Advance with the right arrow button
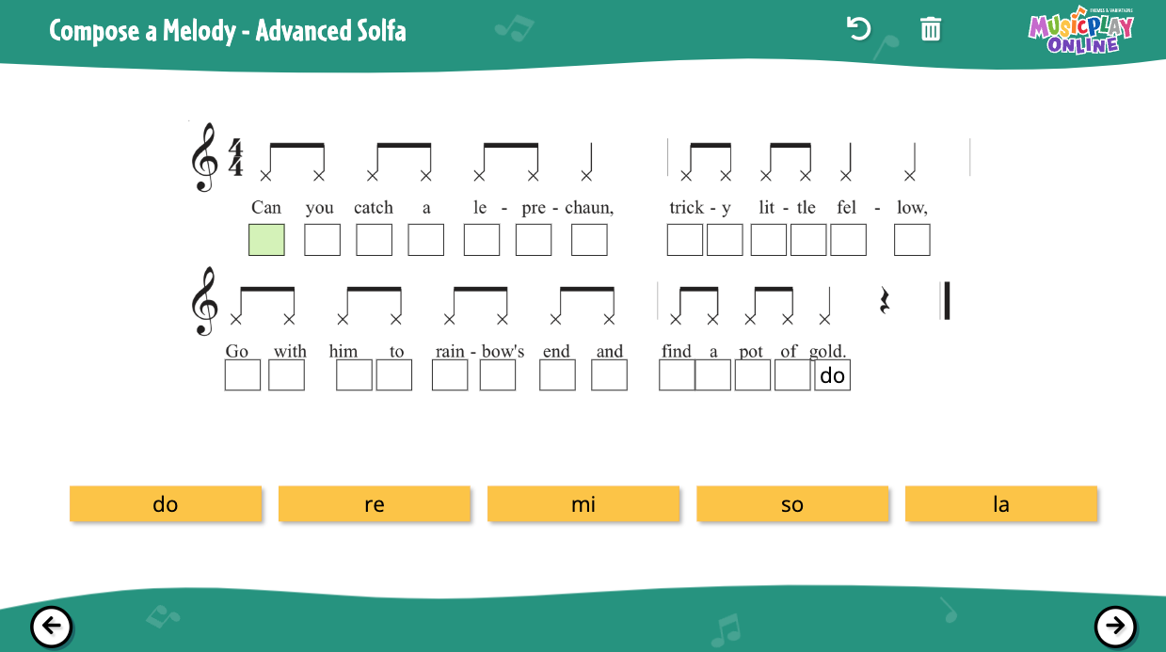The height and width of the screenshot is (652, 1166). coord(1115,626)
